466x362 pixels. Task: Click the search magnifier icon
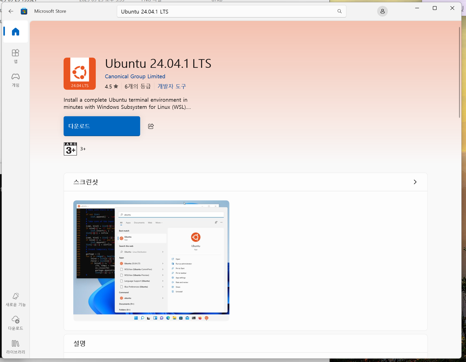339,11
